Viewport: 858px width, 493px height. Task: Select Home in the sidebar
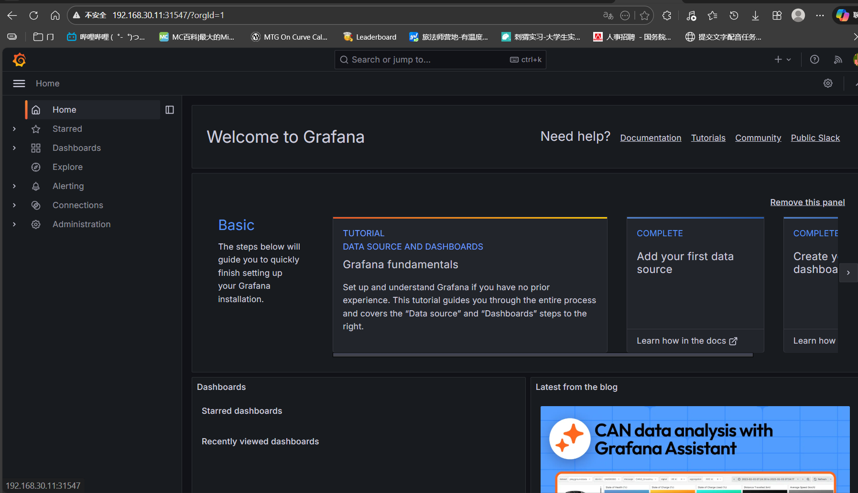(x=93, y=110)
